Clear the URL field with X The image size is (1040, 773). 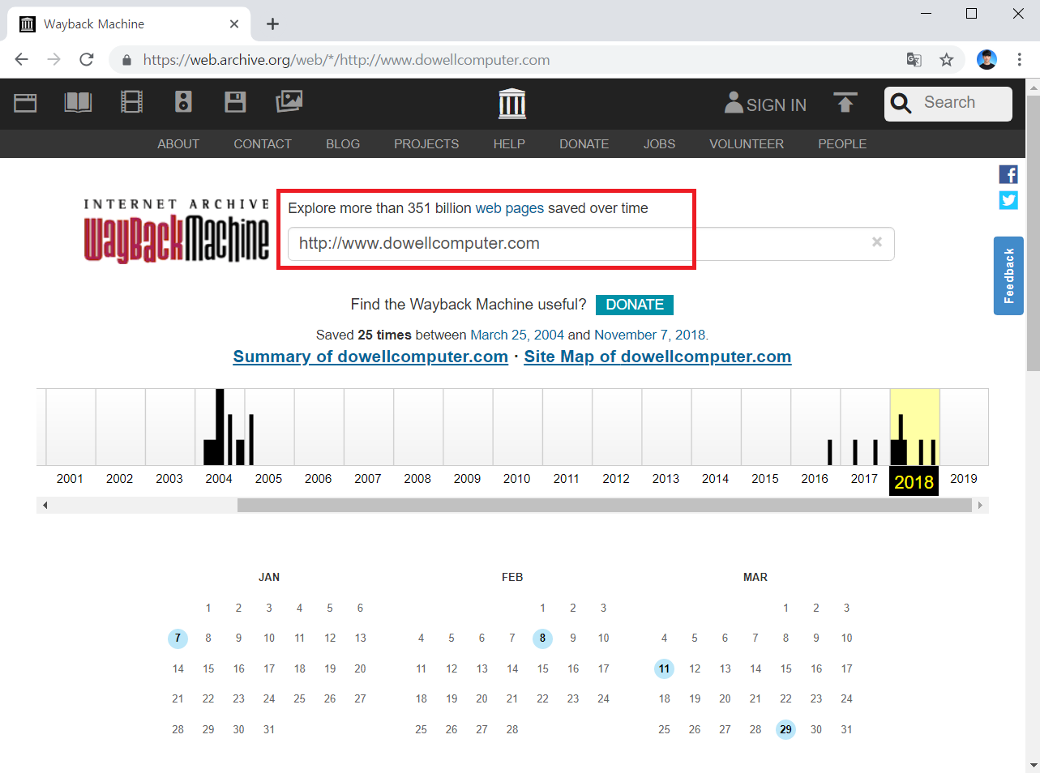pos(877,242)
